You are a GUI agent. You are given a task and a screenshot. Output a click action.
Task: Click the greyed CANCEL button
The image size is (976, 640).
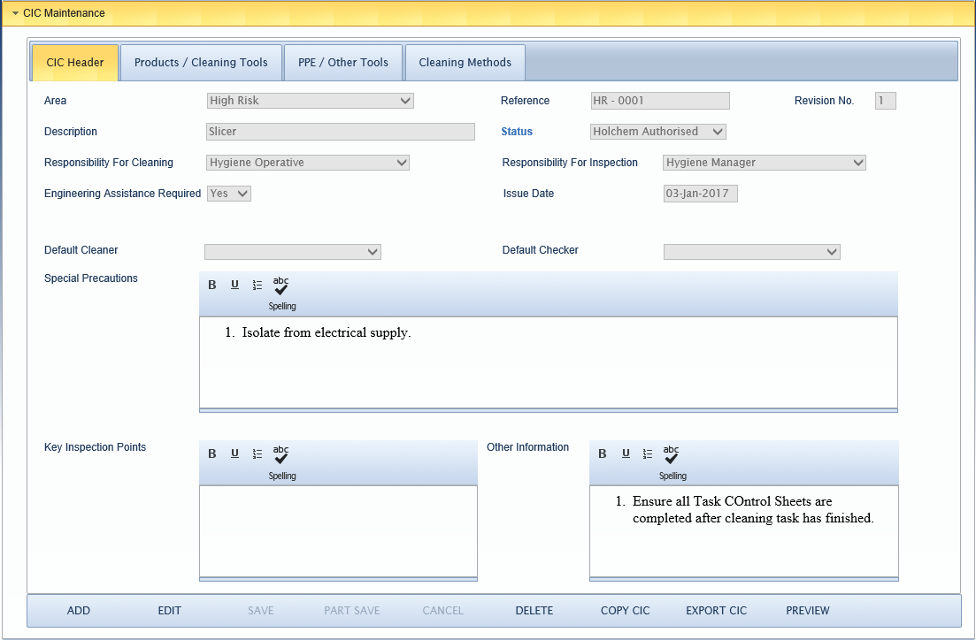click(x=443, y=611)
